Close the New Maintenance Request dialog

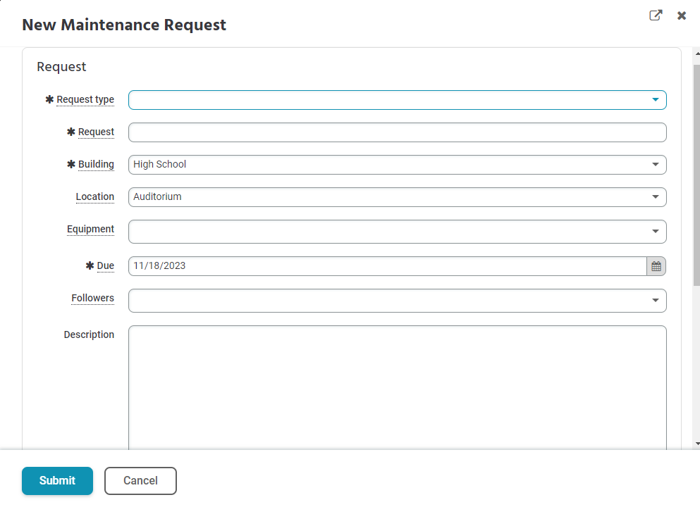coord(682,15)
